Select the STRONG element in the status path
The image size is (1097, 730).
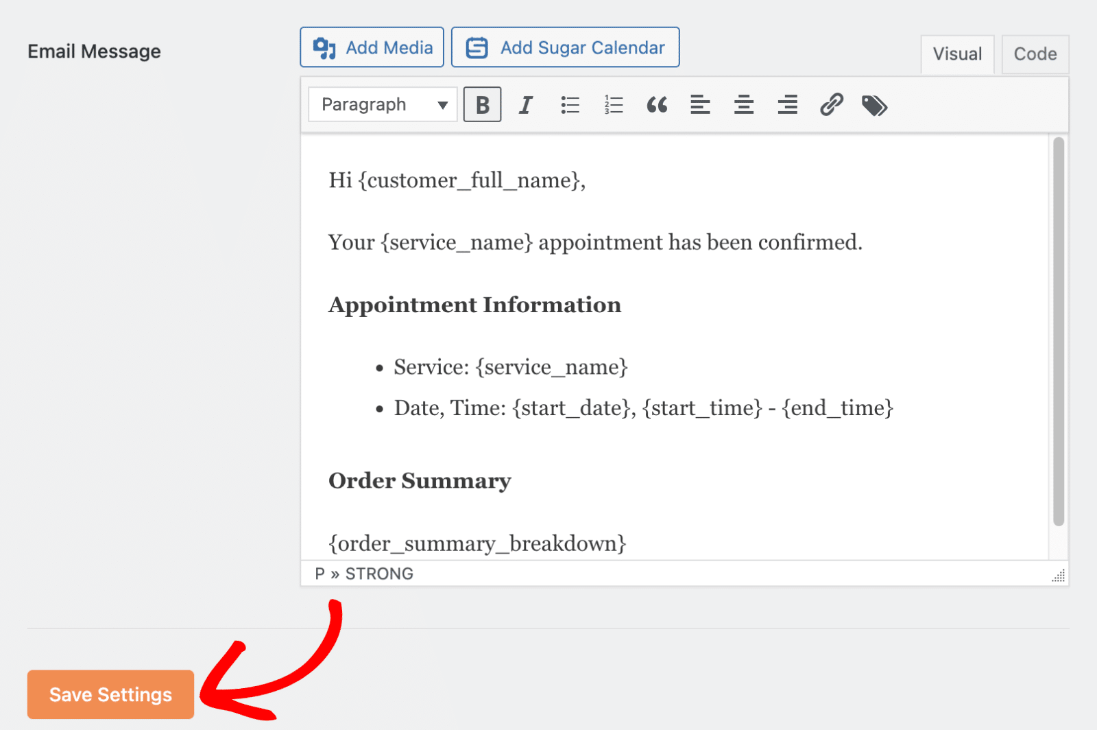click(378, 574)
